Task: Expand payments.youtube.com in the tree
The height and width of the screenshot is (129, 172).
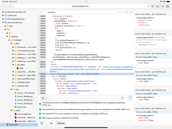Action: (3, 12)
